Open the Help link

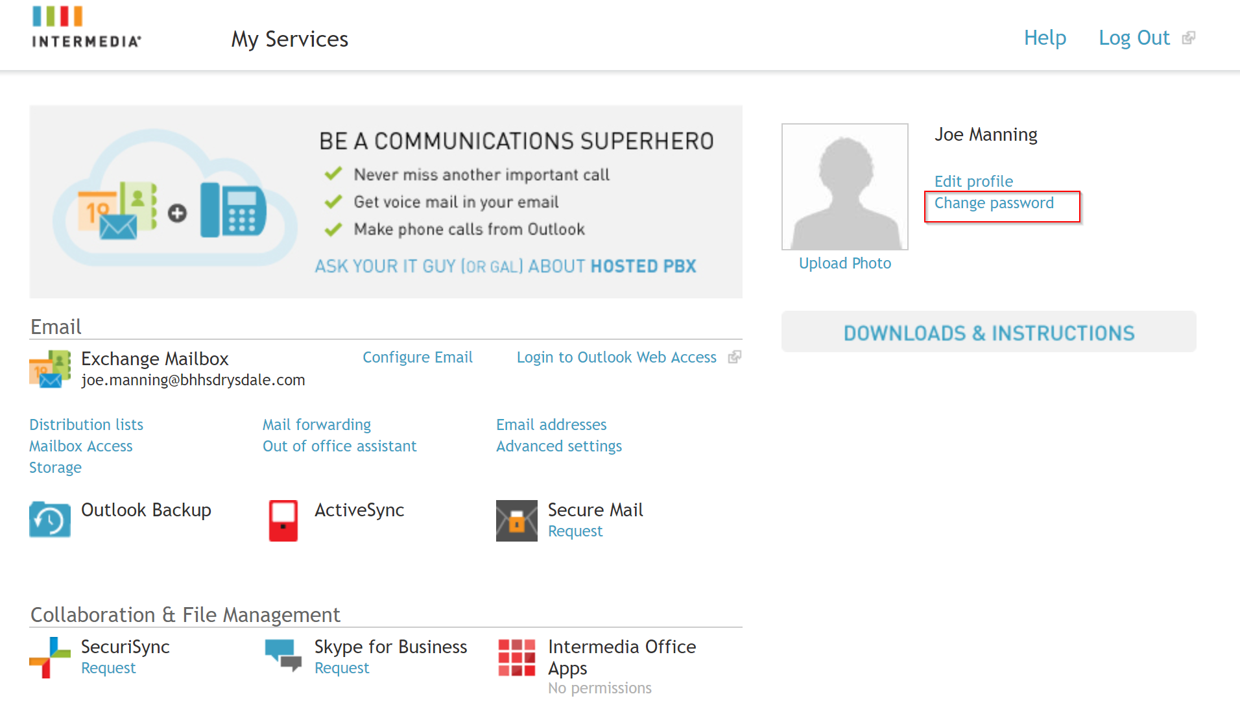[1045, 38]
